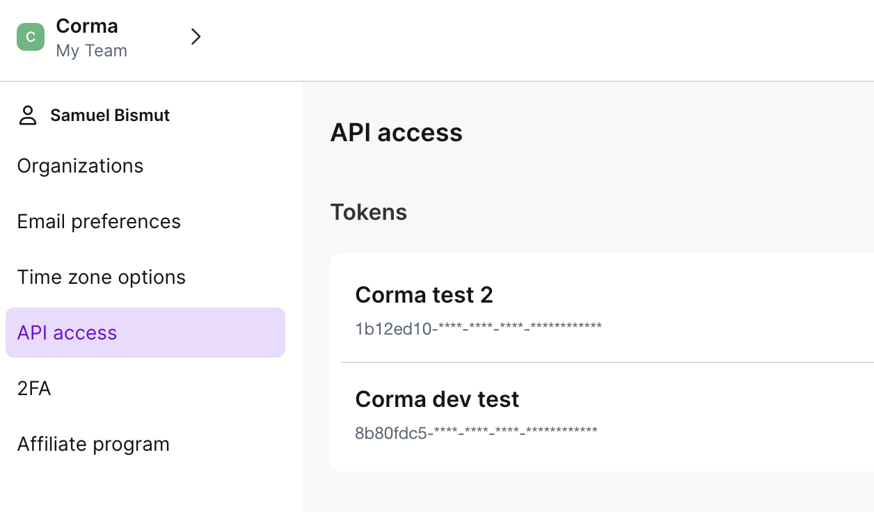Click the "My Team" subtitle
The width and height of the screenshot is (874, 512).
pos(91,51)
